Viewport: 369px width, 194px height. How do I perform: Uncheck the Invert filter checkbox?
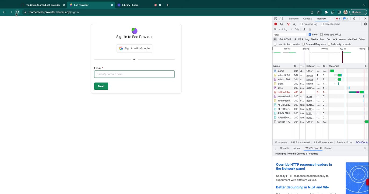coord(310,34)
